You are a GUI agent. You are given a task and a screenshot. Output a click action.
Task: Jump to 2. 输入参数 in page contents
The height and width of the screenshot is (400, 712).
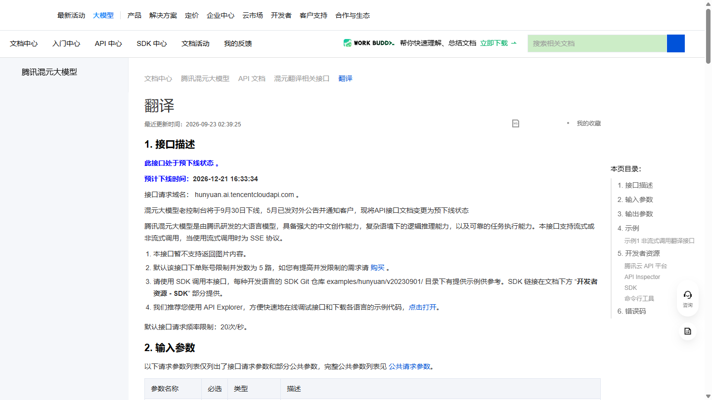coord(635,200)
